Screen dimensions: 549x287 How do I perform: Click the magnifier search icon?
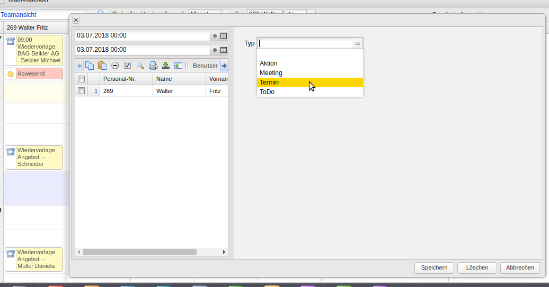click(140, 66)
